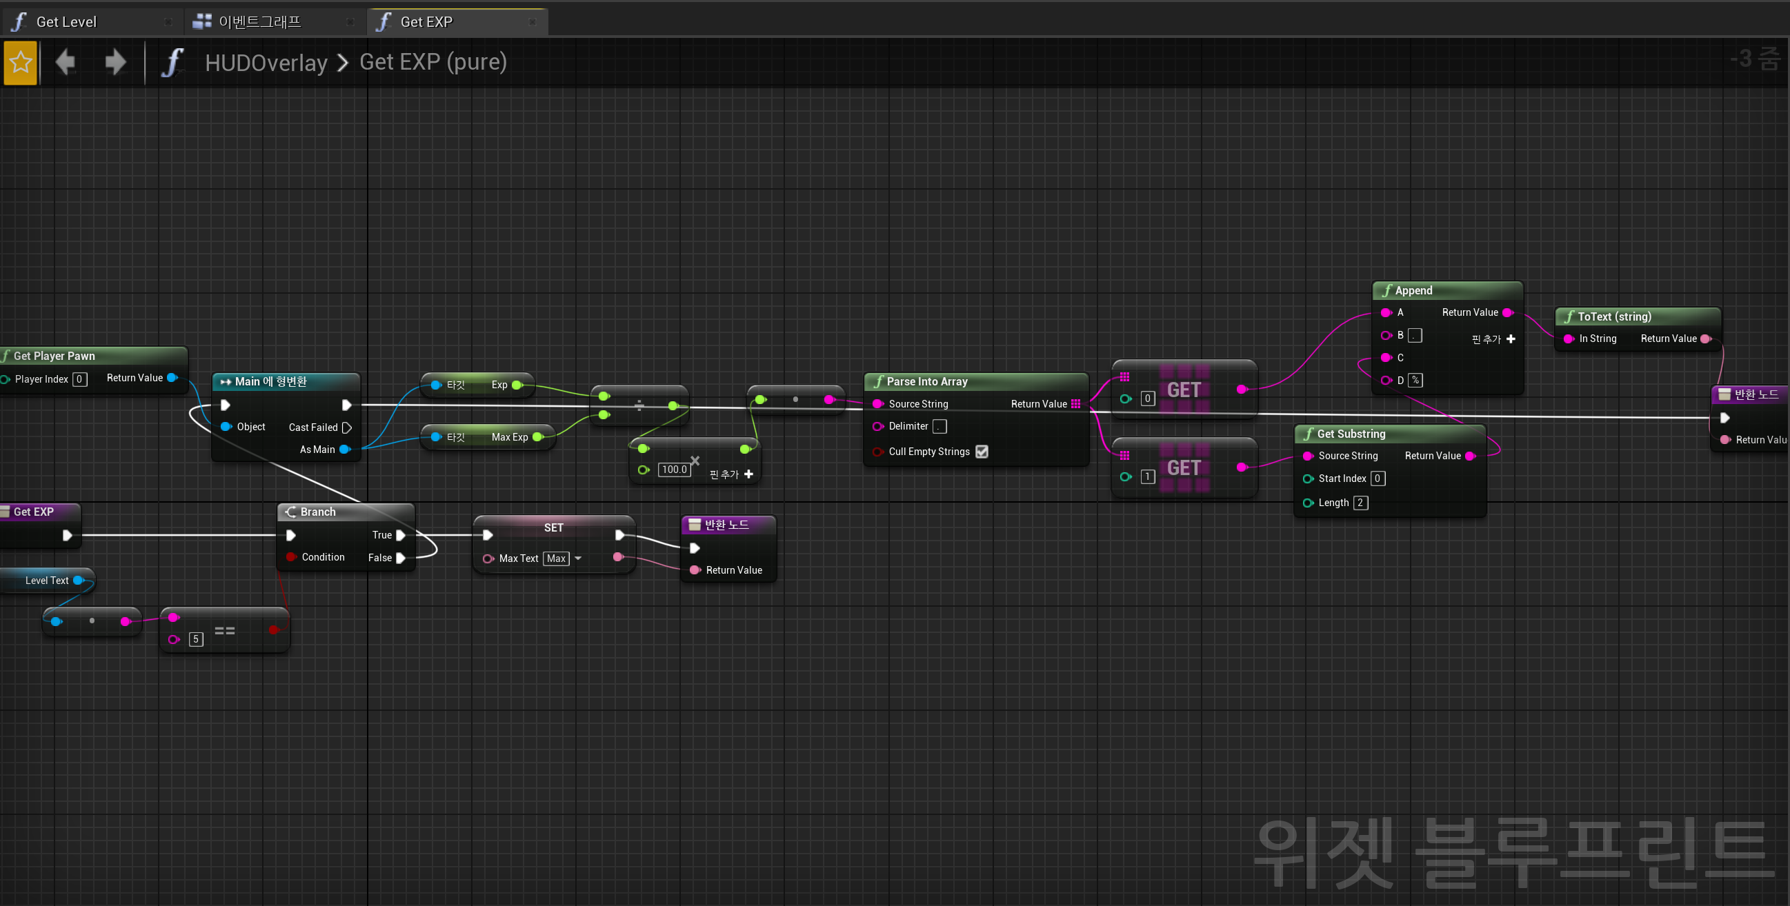
Task: Click the Max Text value field
Action: tap(556, 558)
